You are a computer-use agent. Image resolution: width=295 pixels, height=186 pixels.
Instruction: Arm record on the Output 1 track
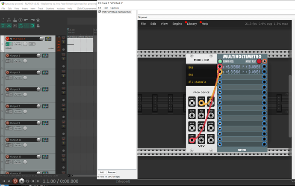tap(8, 55)
